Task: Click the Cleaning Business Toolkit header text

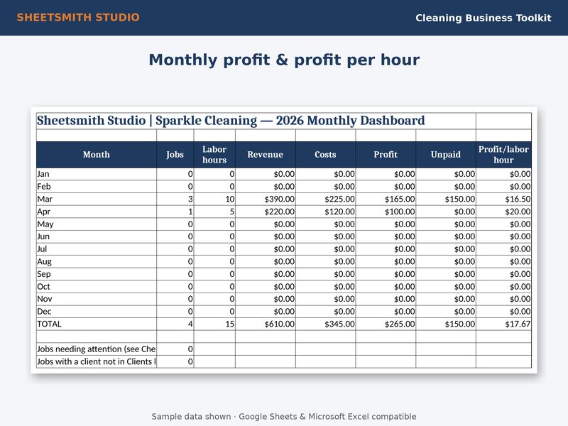Action: click(484, 18)
